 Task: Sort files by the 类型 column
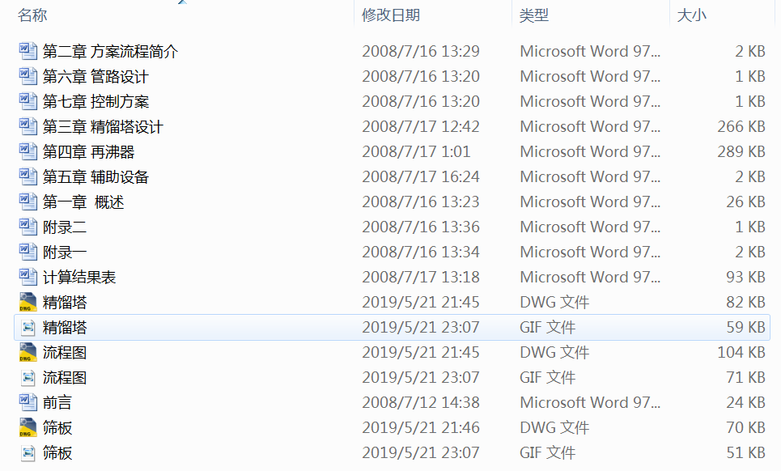(x=535, y=15)
